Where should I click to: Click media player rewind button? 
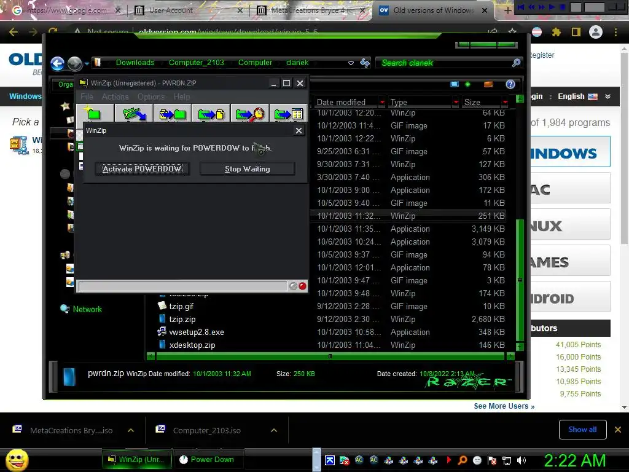pos(531,7)
